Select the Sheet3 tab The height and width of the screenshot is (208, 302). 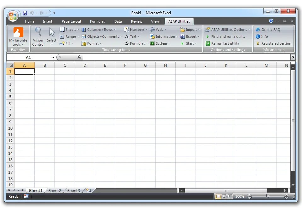(74, 190)
